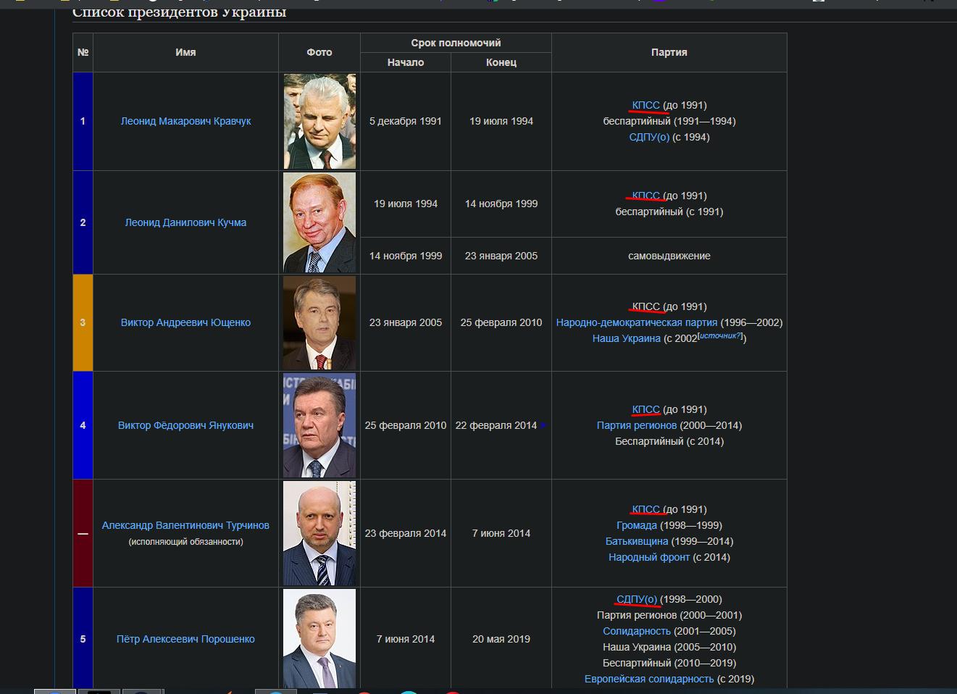Screen dimensions: 957x694
Task: Open the teal app icon in the taskbar
Action: tap(408, 692)
